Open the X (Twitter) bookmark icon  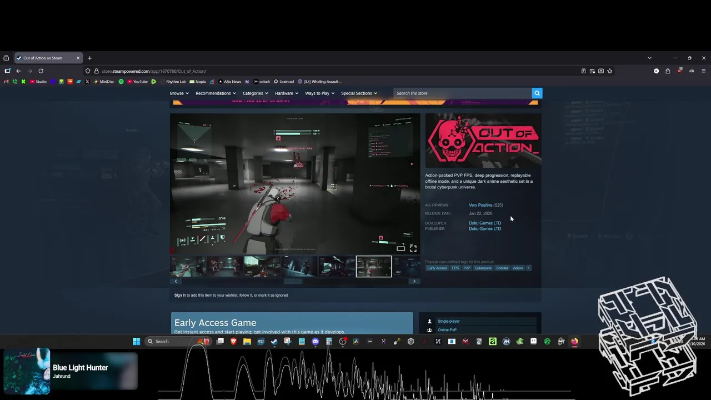click(x=87, y=82)
